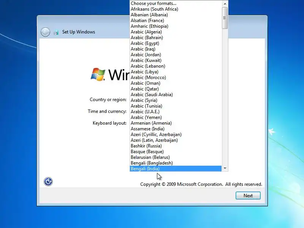This screenshot has width=304, height=228.
Task: Choose Arabic (Egypt) from list
Action: 176,43
